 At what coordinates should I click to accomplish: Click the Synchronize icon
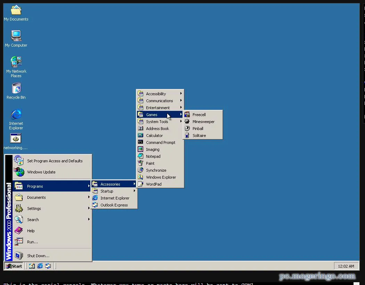(x=140, y=170)
